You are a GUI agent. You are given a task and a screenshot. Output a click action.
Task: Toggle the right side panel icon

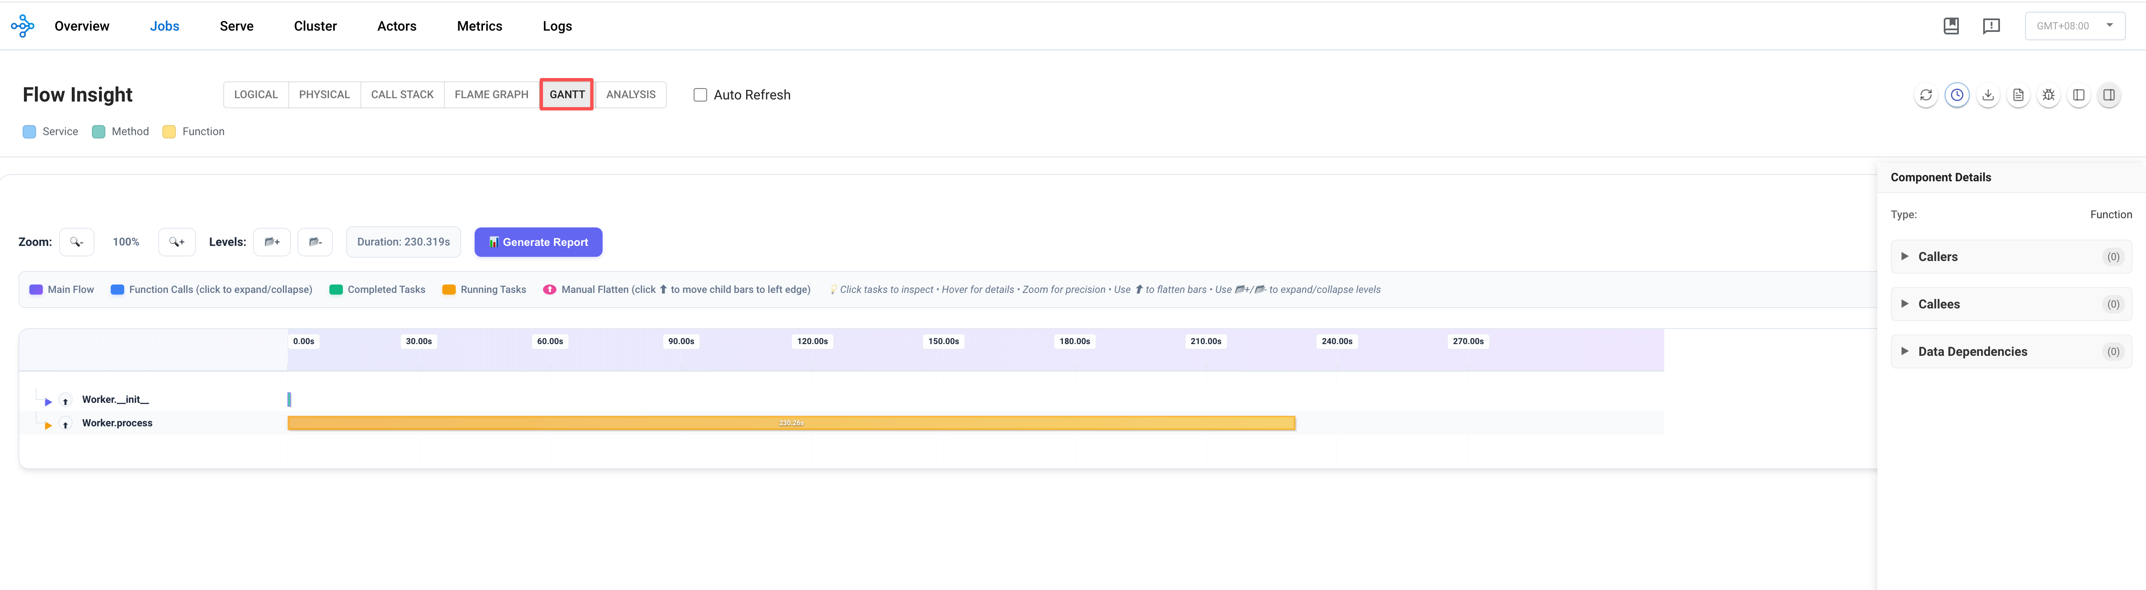(2109, 95)
